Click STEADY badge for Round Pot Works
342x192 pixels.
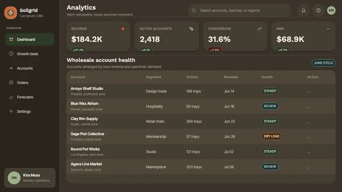tap(270, 151)
